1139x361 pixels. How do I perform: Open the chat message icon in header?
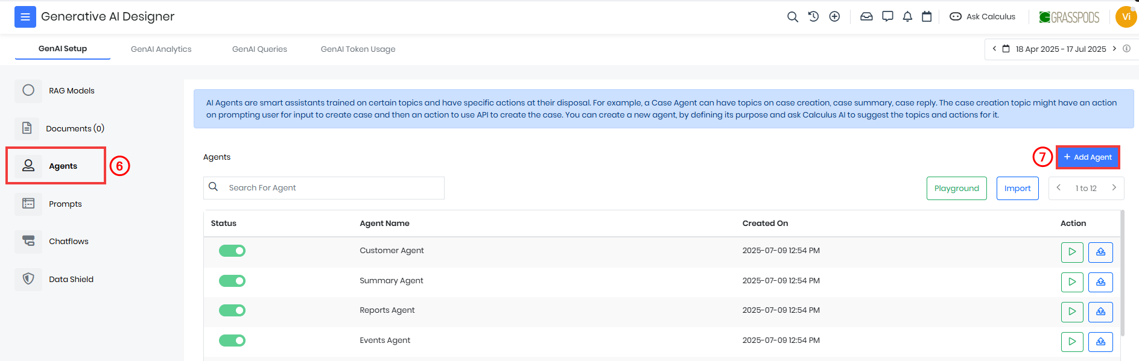coord(887,17)
